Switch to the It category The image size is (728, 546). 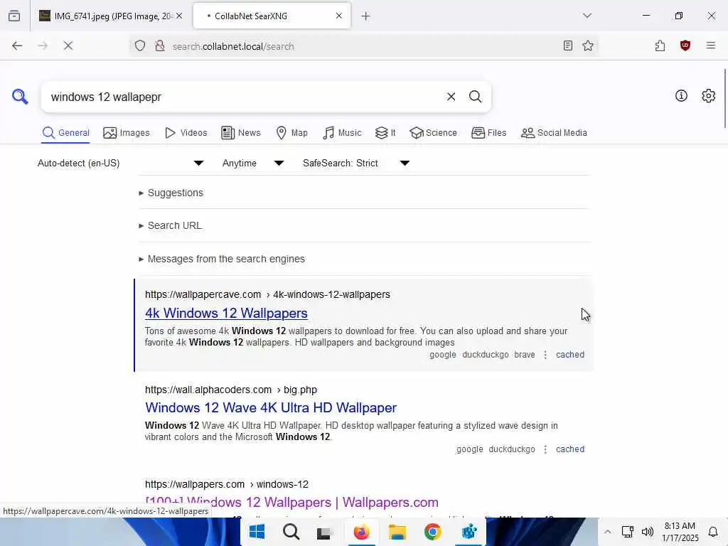tap(385, 133)
